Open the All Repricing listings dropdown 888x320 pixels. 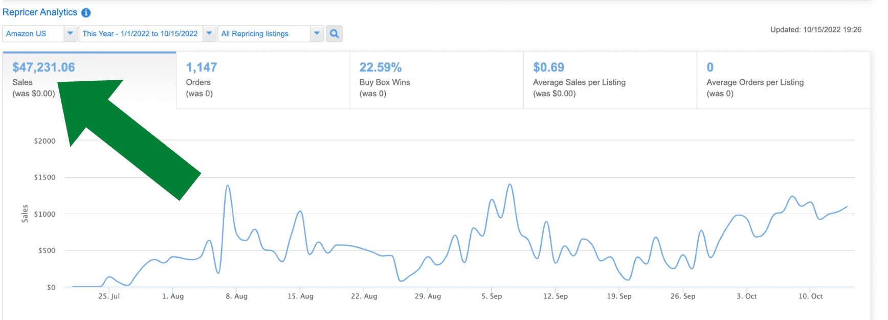(271, 34)
